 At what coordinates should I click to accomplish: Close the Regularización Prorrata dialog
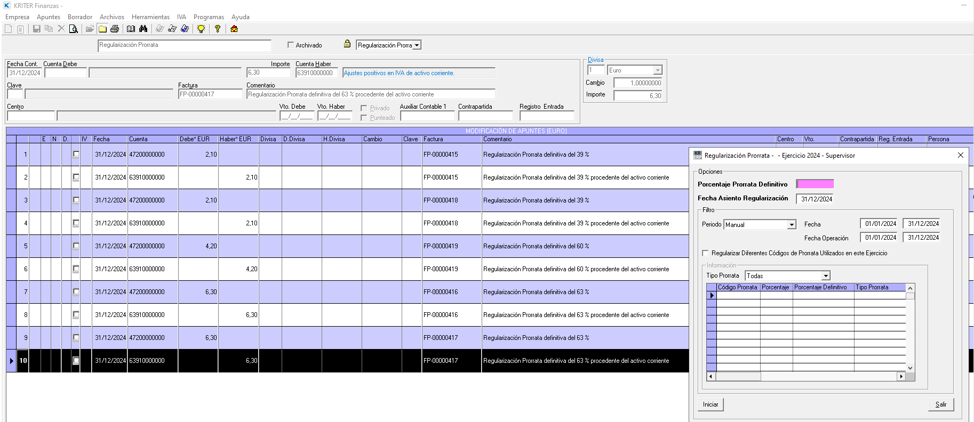961,155
